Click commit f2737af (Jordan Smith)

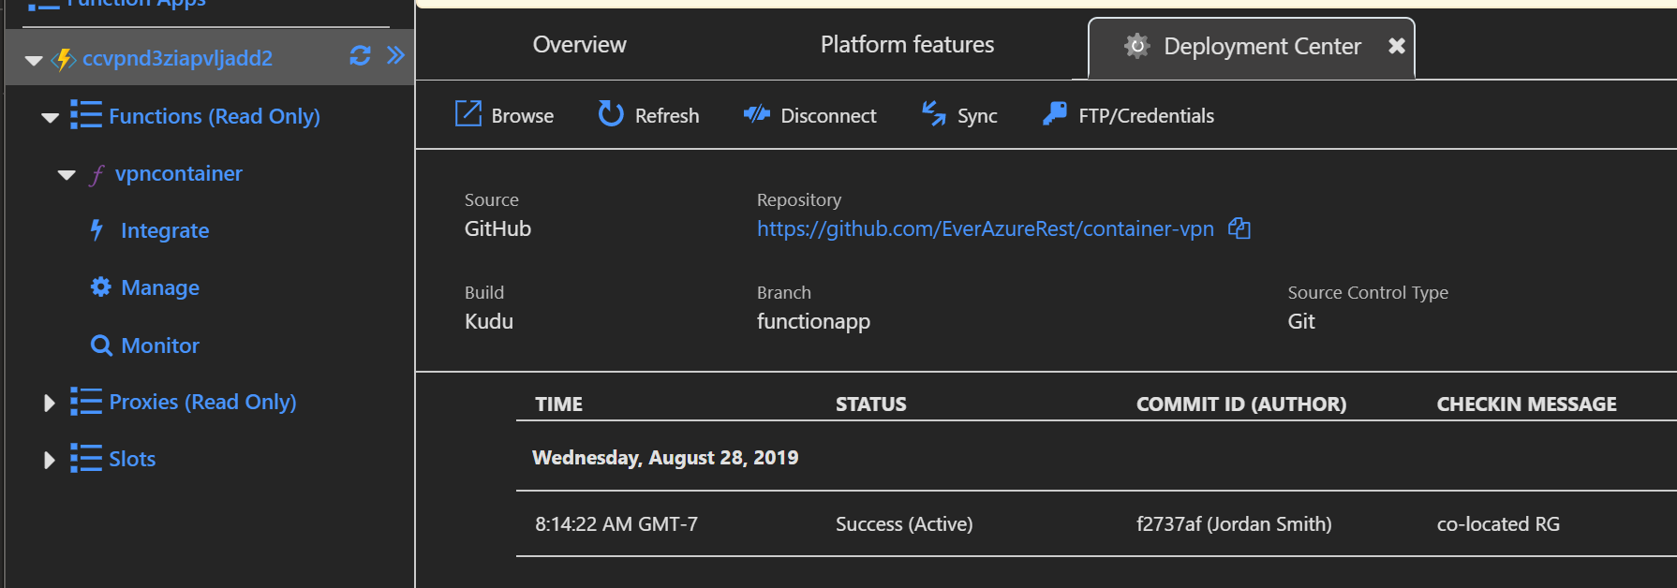pos(1234,524)
